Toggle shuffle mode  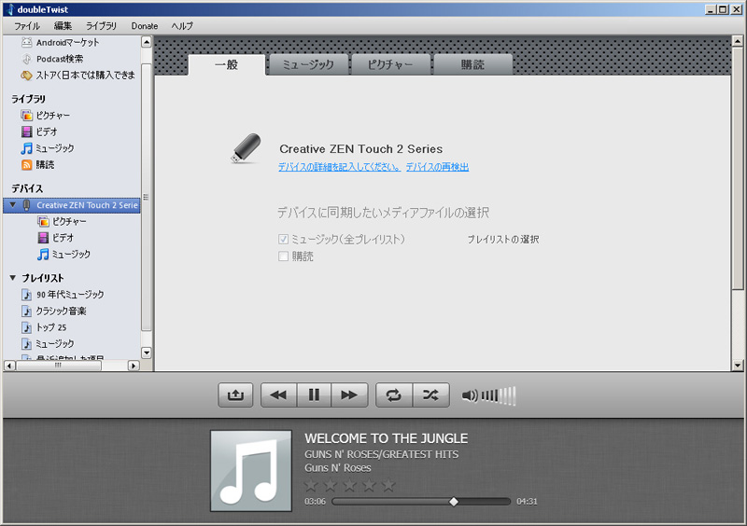click(x=431, y=395)
